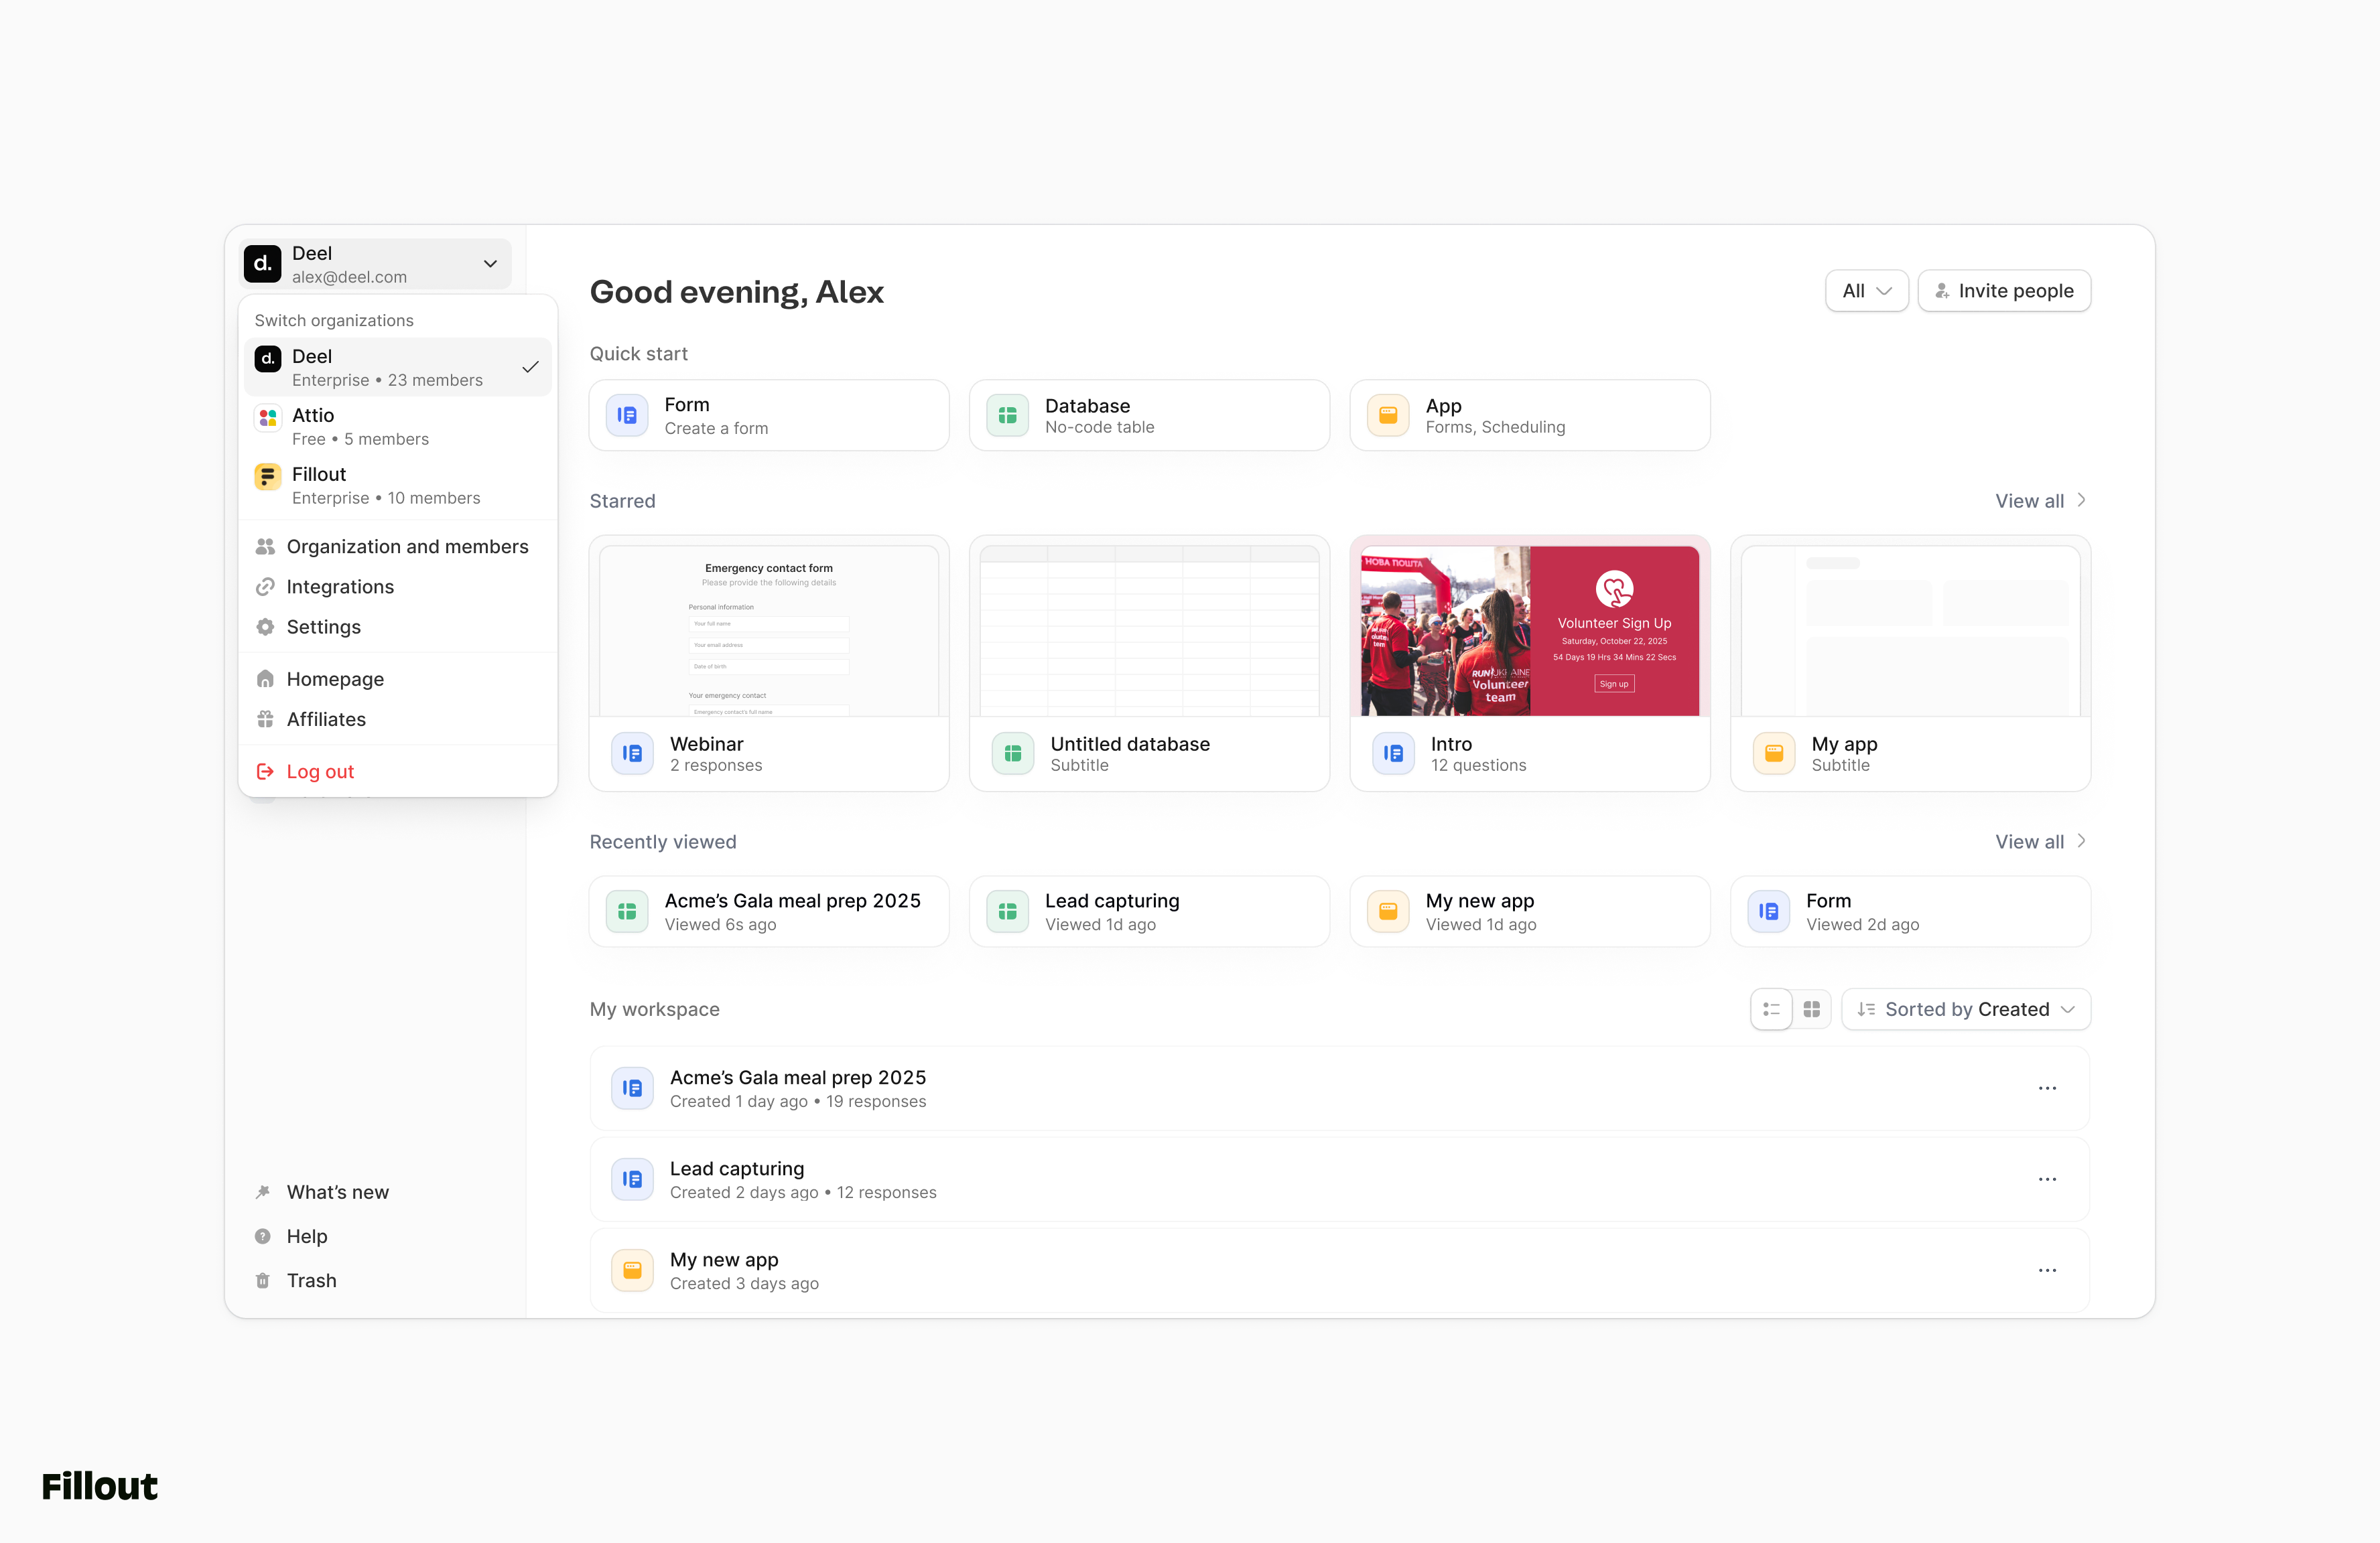This screenshot has width=2380, height=1543.
Task: Open recently viewed Lead capturing card
Action: (1149, 911)
